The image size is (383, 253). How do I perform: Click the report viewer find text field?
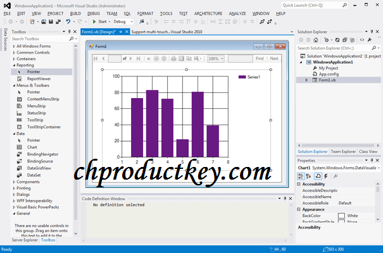(x=240, y=59)
